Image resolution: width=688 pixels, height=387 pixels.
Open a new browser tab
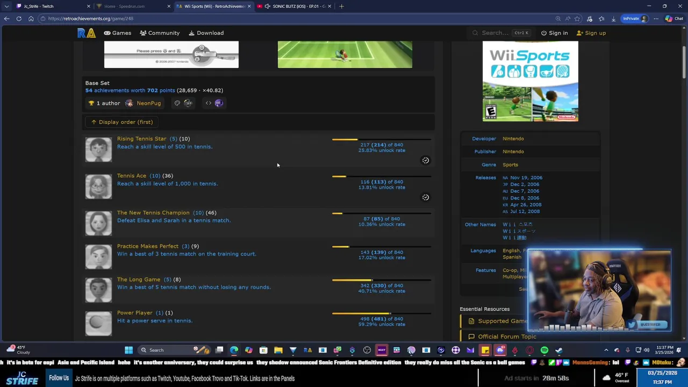point(341,6)
